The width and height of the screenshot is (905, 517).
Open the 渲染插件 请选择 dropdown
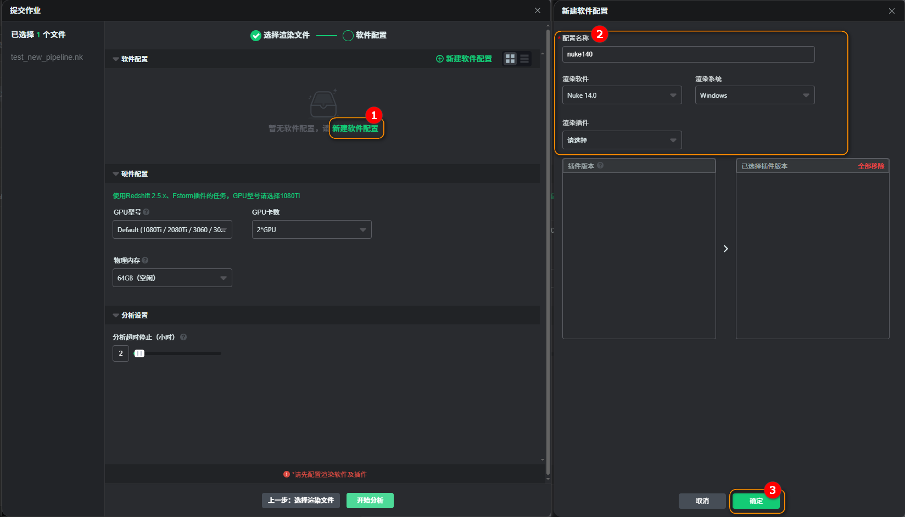tap(622, 140)
